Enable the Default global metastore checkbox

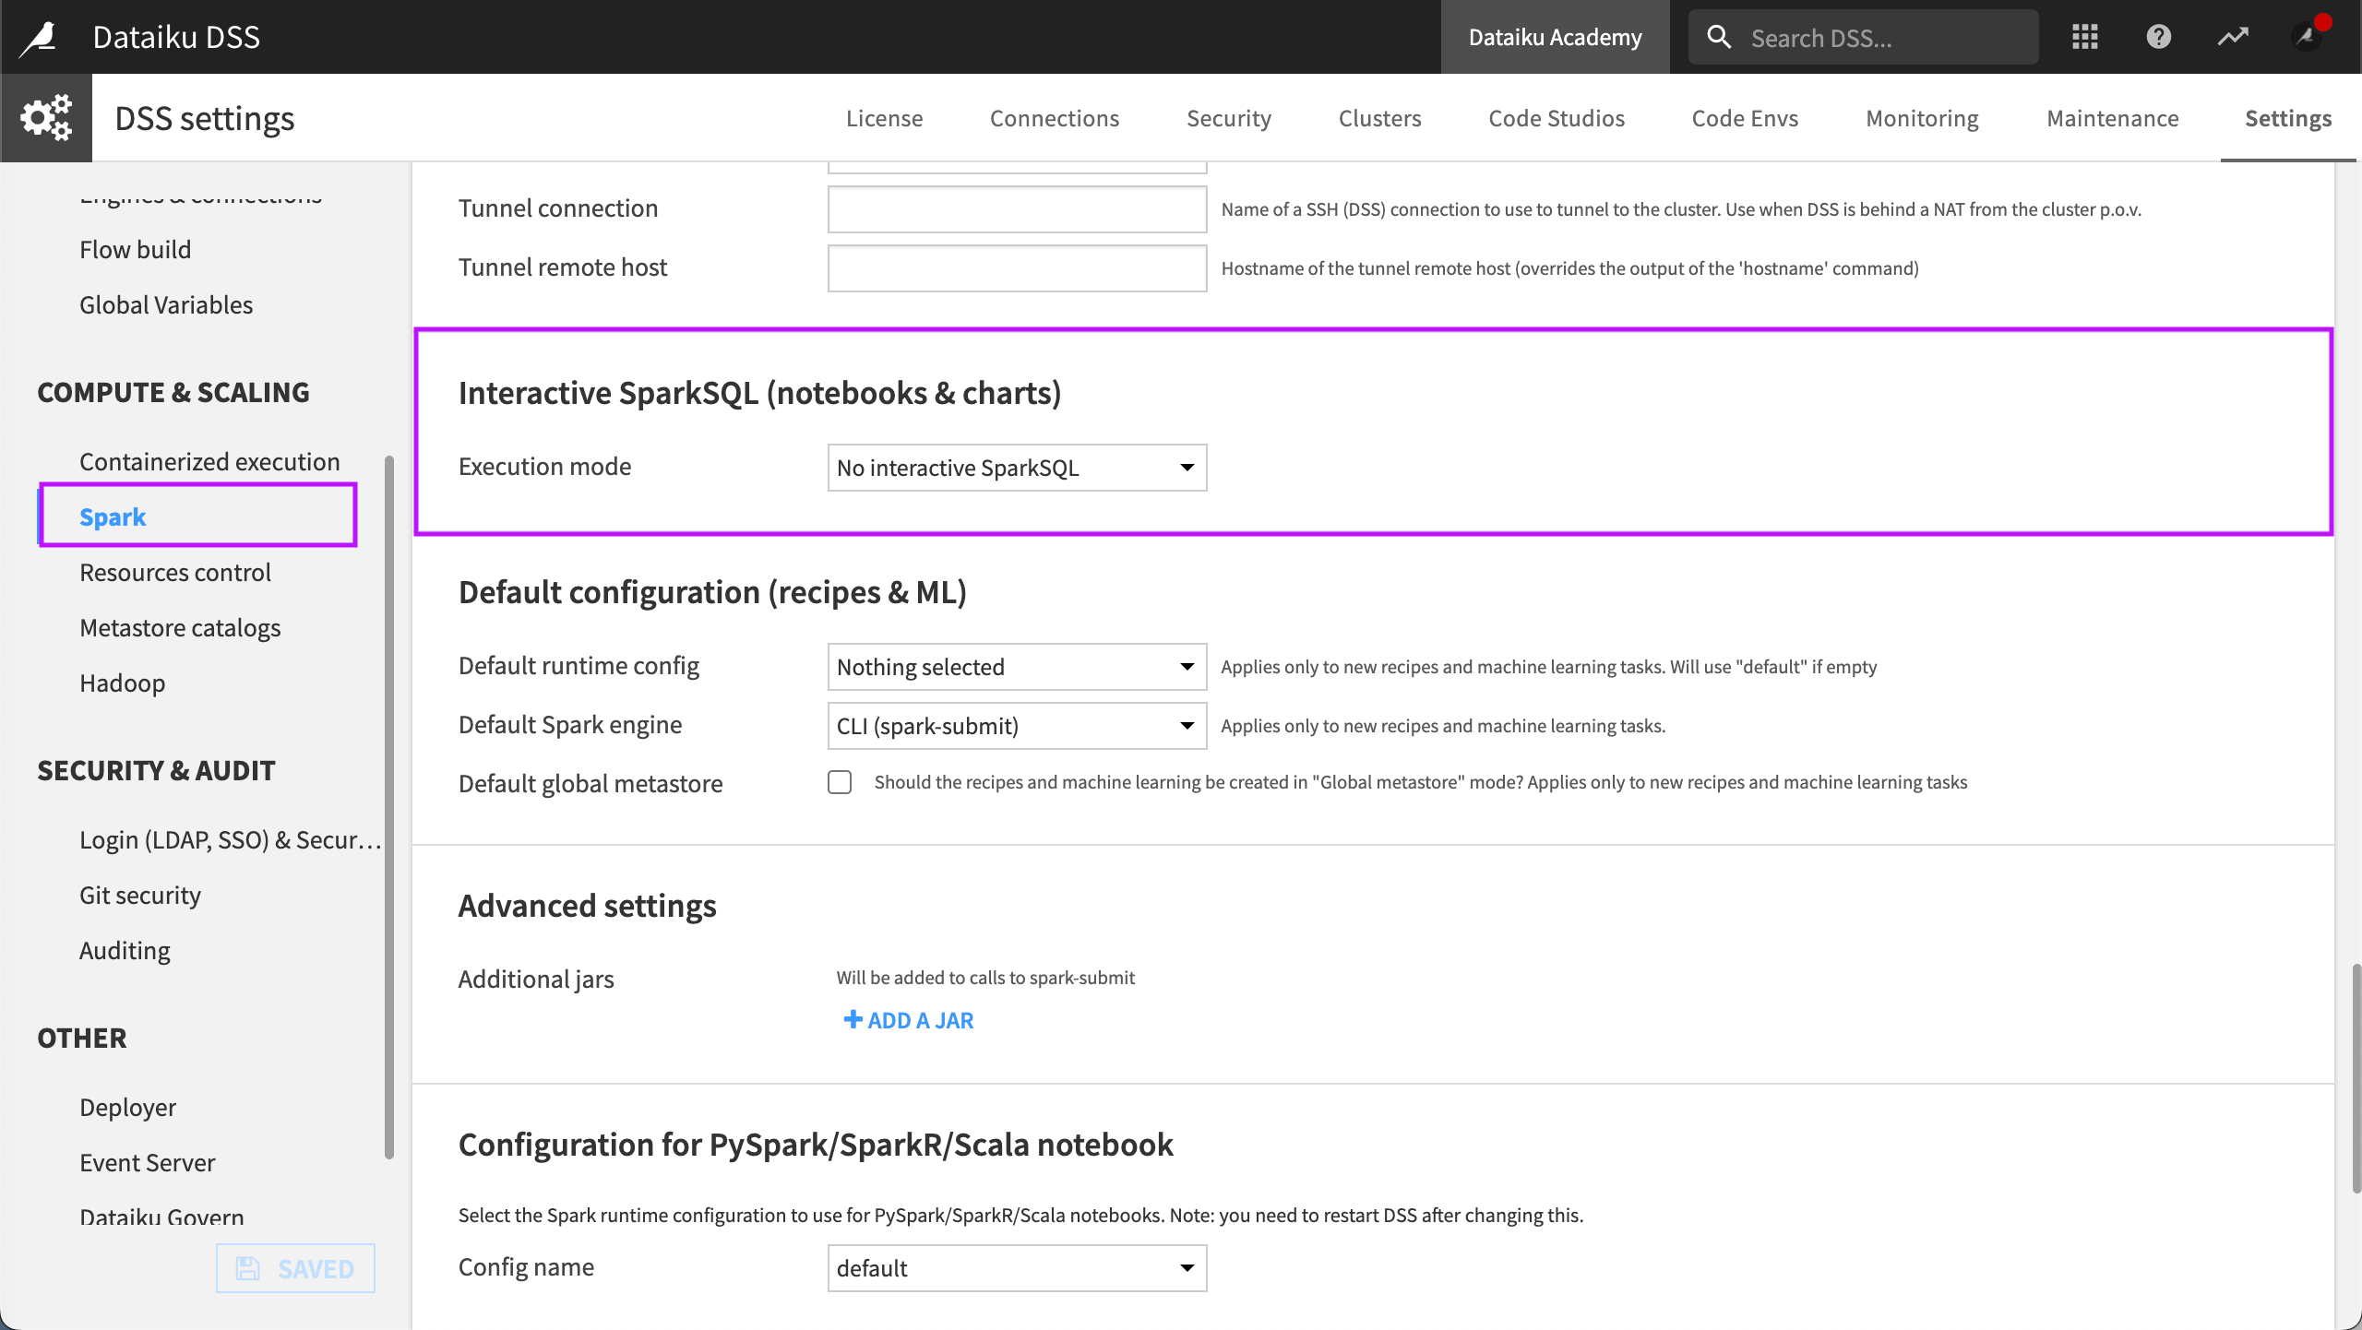coord(840,782)
